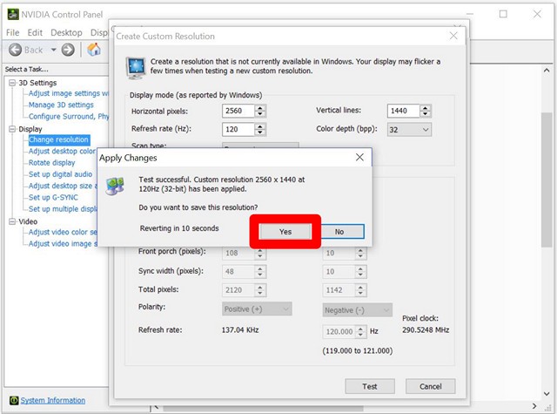This screenshot has height=414, width=557.
Task: Click the Vertical lines field
Action: (404, 111)
